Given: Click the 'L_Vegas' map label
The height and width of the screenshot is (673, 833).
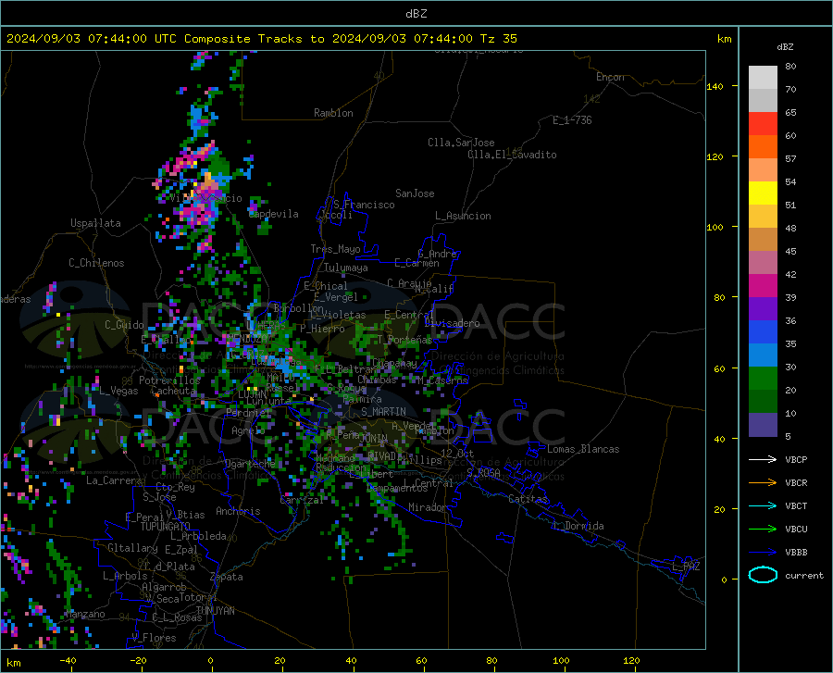Looking at the screenshot, I should click(118, 391).
